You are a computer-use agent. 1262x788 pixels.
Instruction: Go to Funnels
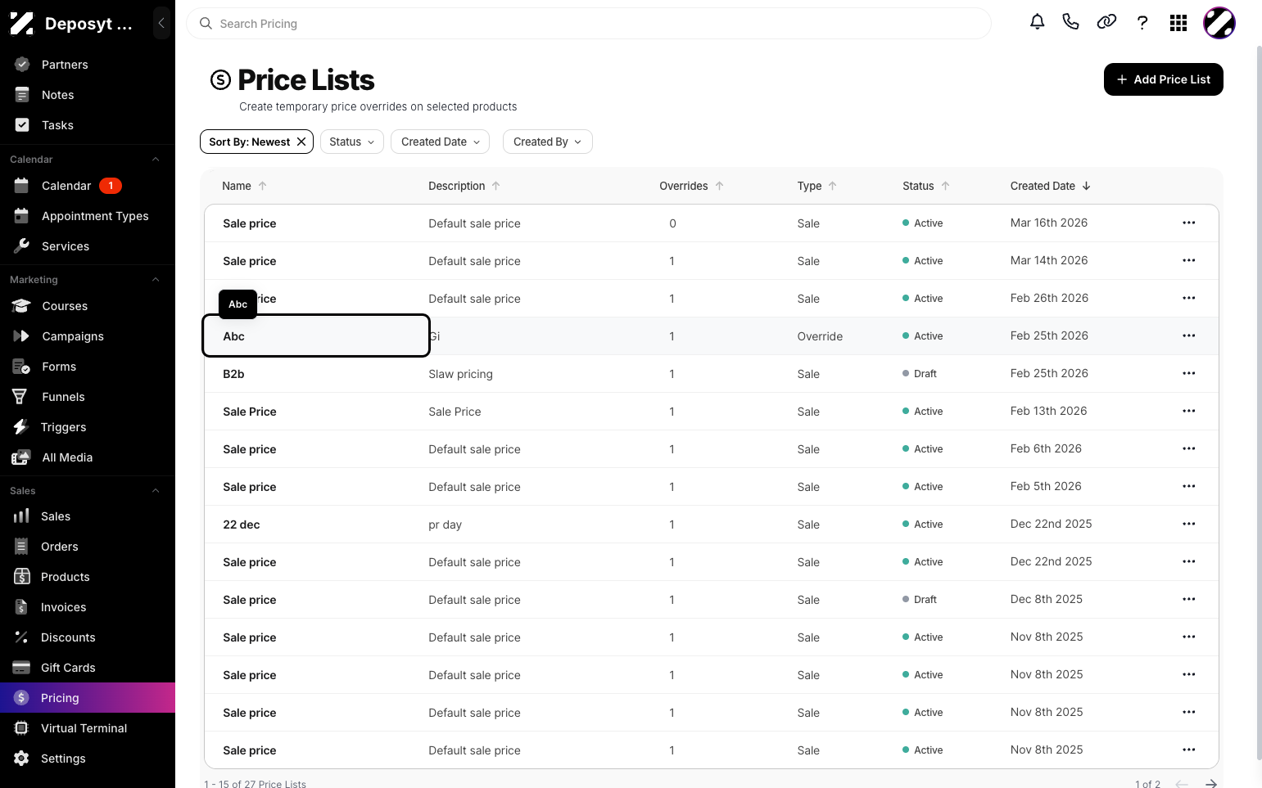[x=88, y=397]
